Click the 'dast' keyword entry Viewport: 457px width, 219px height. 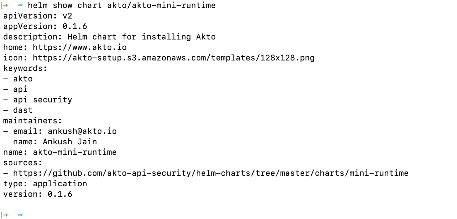tap(23, 110)
